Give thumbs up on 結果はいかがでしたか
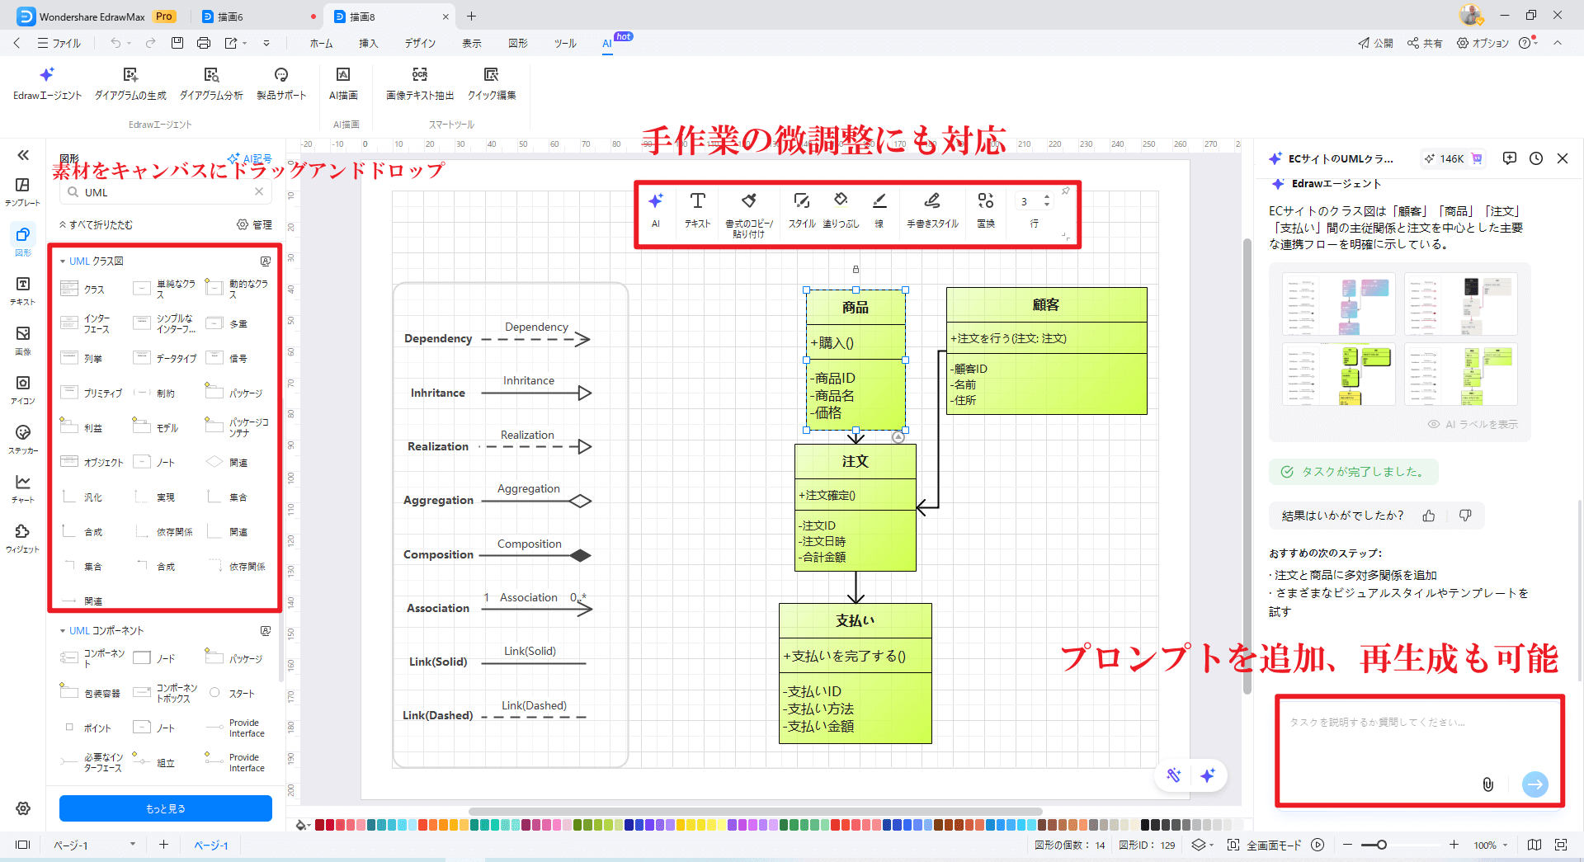 (1430, 515)
